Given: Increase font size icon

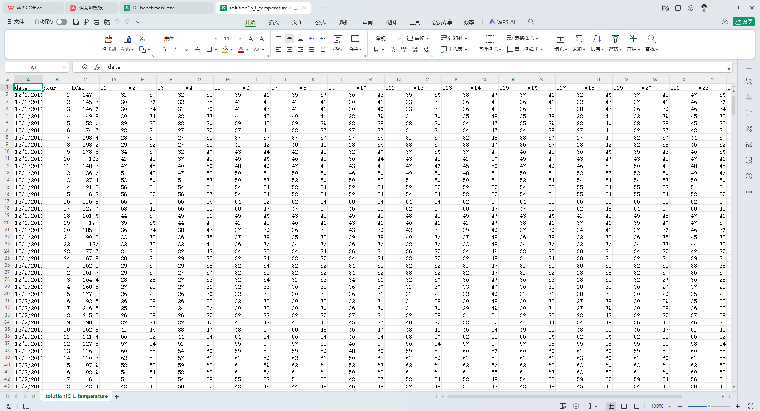Looking at the screenshot, I should 252,38.
